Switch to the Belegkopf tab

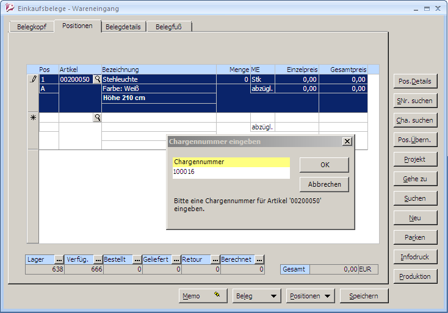point(31,27)
